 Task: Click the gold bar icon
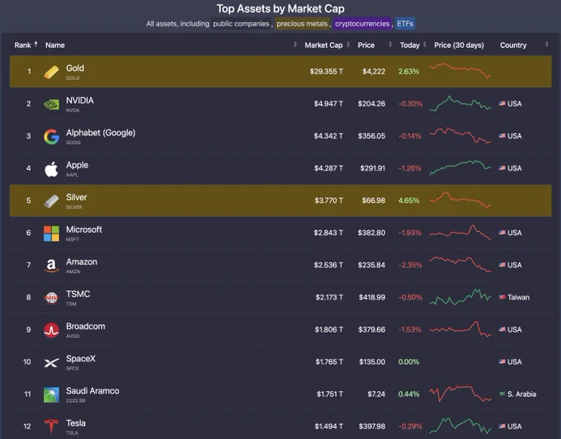(51, 72)
